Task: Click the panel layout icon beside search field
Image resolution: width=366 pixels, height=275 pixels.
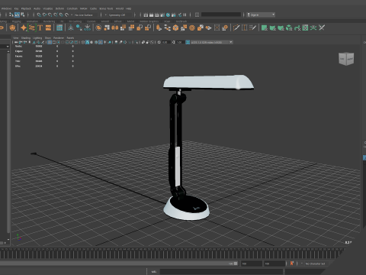Action: tap(197, 15)
